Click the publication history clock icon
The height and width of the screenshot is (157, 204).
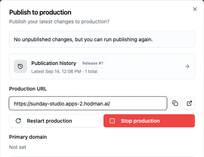pyautogui.click(x=20, y=66)
